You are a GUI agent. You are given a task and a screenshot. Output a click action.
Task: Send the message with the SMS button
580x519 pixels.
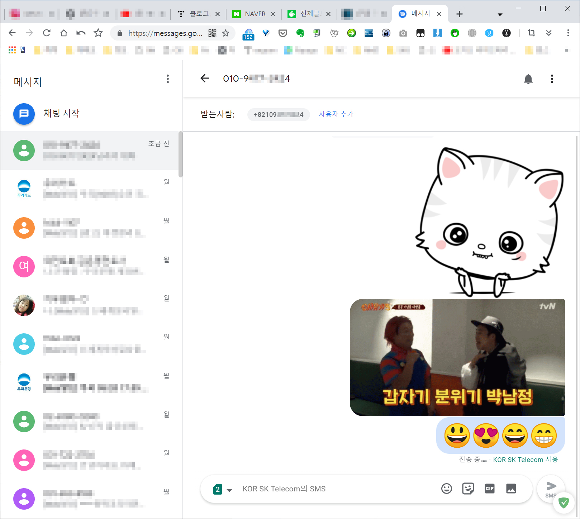pos(551,489)
